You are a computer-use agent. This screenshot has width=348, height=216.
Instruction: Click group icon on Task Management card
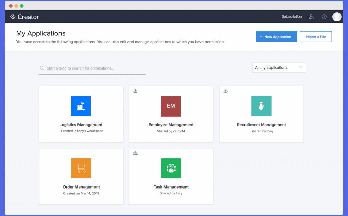tap(135, 153)
